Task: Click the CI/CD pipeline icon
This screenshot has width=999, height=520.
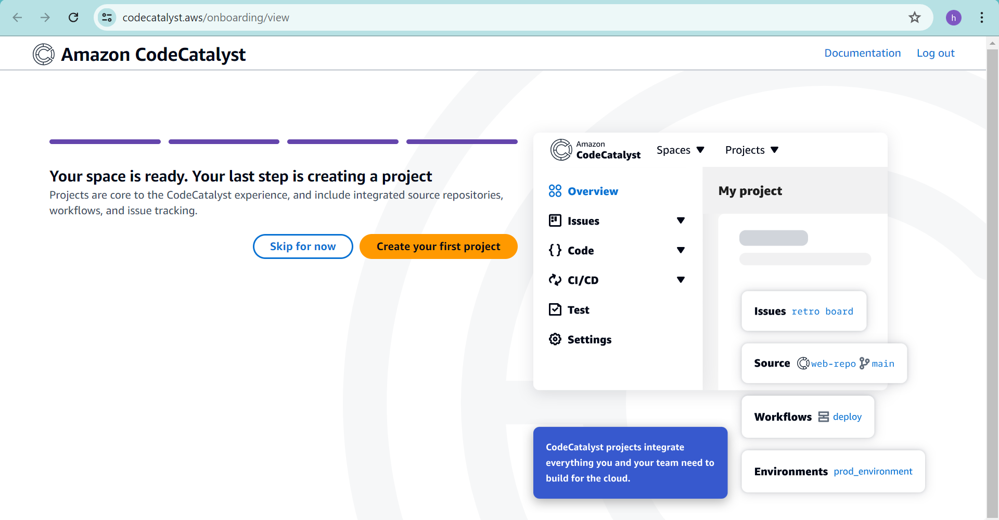Action: (555, 280)
